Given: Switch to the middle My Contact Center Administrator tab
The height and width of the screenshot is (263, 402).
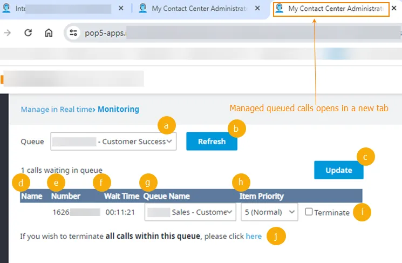Looking at the screenshot, I should [x=194, y=9].
